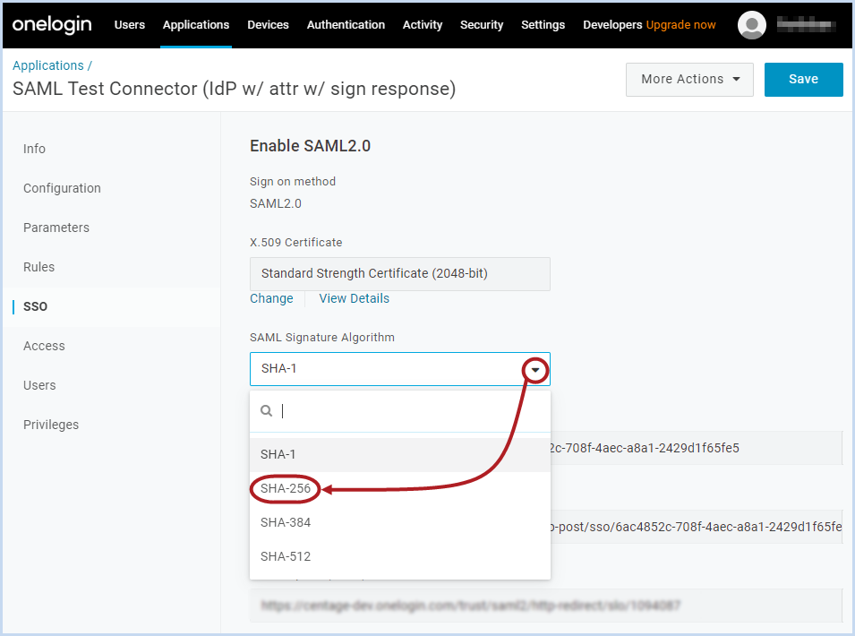Click the 'SAML2.0' sign on method value
855x636 pixels.
pos(276,203)
